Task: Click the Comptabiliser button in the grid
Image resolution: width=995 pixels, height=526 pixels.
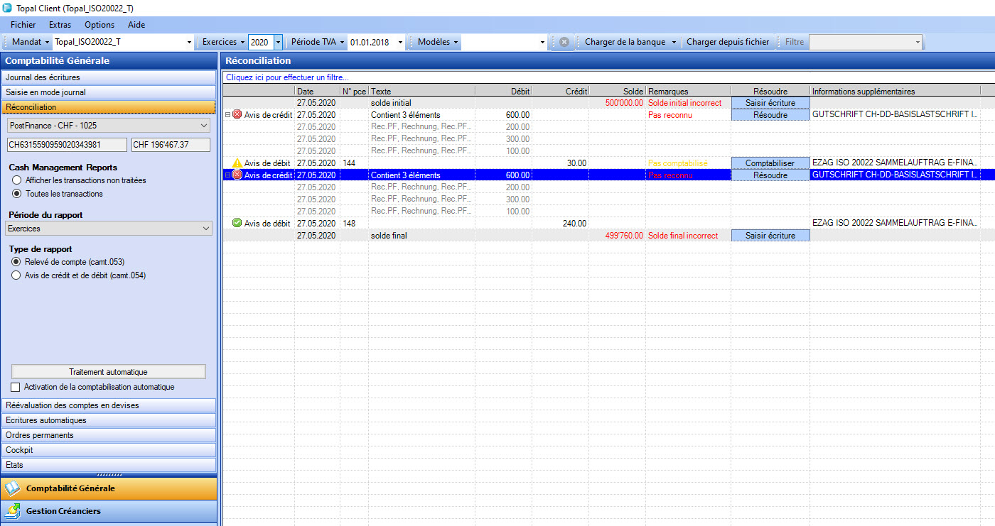Action: (770, 163)
